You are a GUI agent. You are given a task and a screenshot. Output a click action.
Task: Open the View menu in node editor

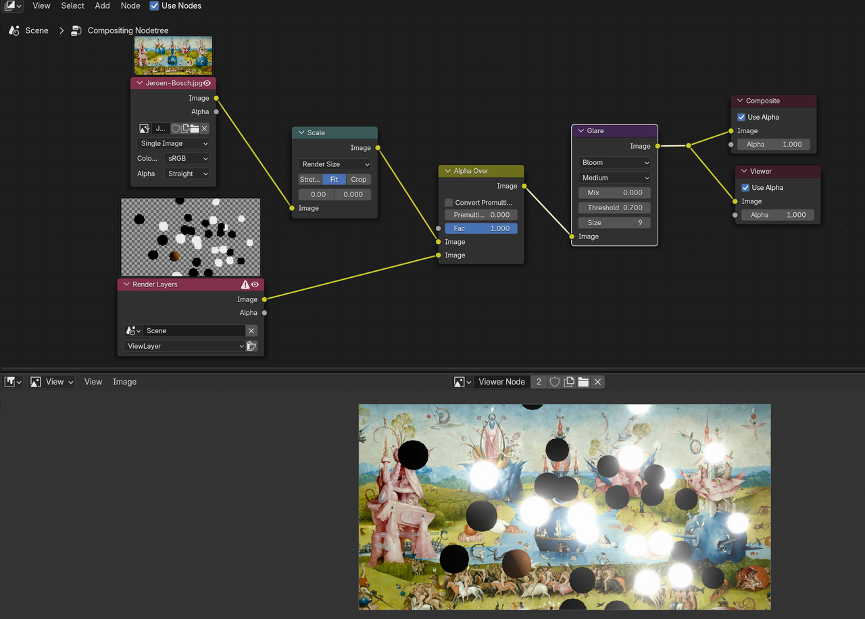pyautogui.click(x=41, y=5)
